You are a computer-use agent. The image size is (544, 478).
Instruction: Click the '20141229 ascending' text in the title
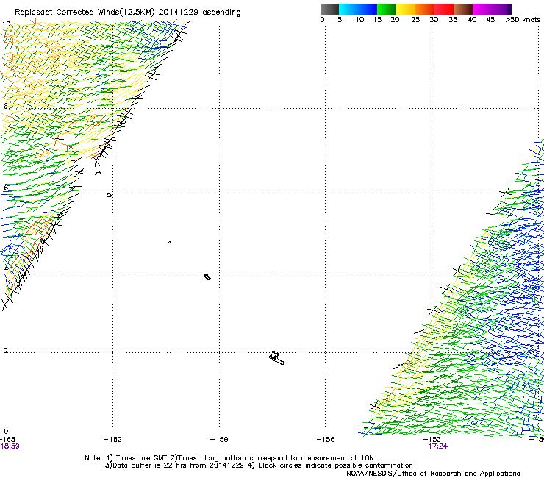(x=199, y=13)
